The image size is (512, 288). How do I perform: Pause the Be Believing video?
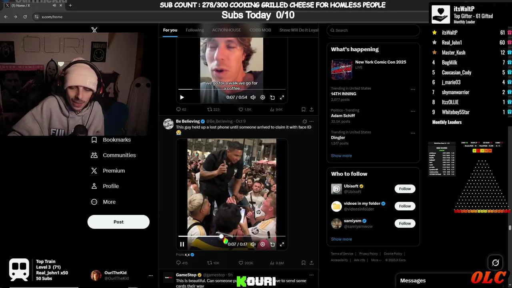[x=182, y=244]
